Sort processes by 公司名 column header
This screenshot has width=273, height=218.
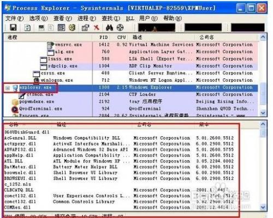click(x=226, y=38)
